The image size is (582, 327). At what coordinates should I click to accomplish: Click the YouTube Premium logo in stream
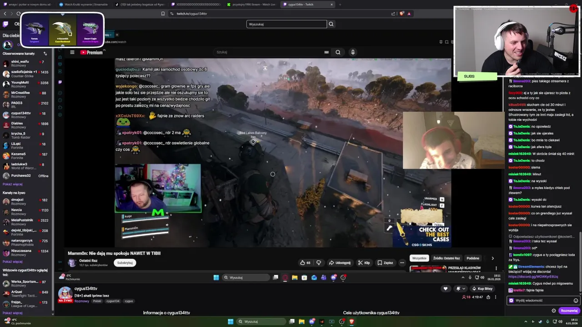click(x=91, y=52)
